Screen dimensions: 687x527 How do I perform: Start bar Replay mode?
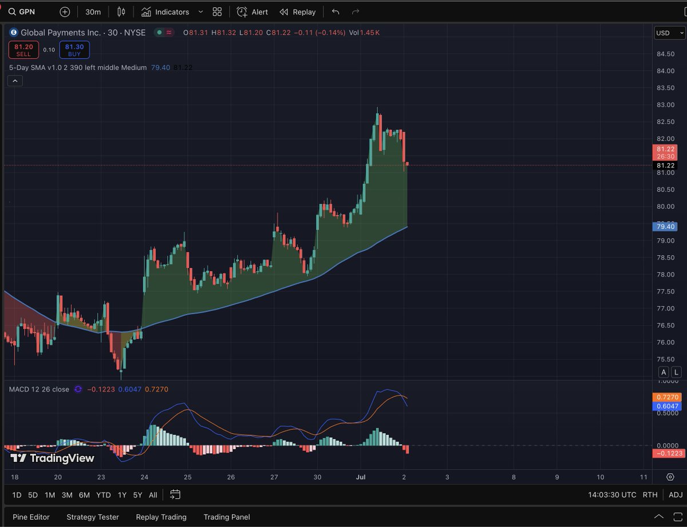(x=298, y=11)
